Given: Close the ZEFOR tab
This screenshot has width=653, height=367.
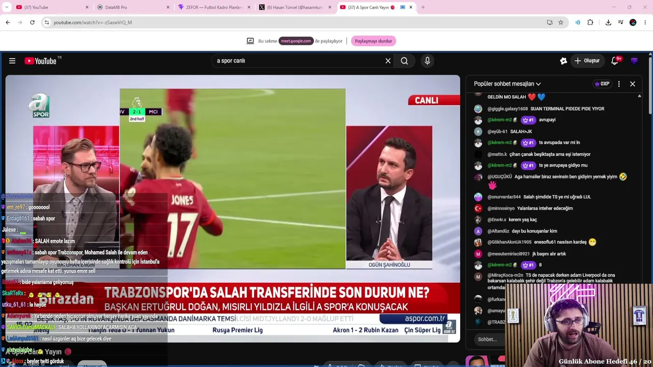Looking at the screenshot, I should 249,7.
